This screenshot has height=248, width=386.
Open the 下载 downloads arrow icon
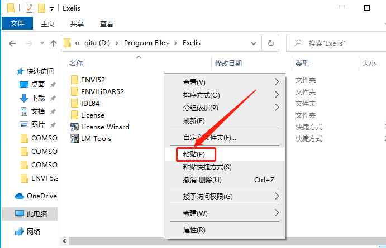[x=24, y=98]
